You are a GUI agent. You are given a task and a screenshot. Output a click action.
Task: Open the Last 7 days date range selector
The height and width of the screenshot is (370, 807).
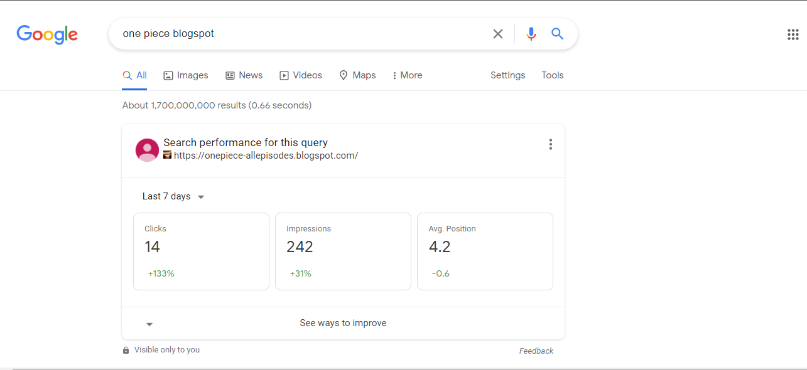click(x=173, y=196)
